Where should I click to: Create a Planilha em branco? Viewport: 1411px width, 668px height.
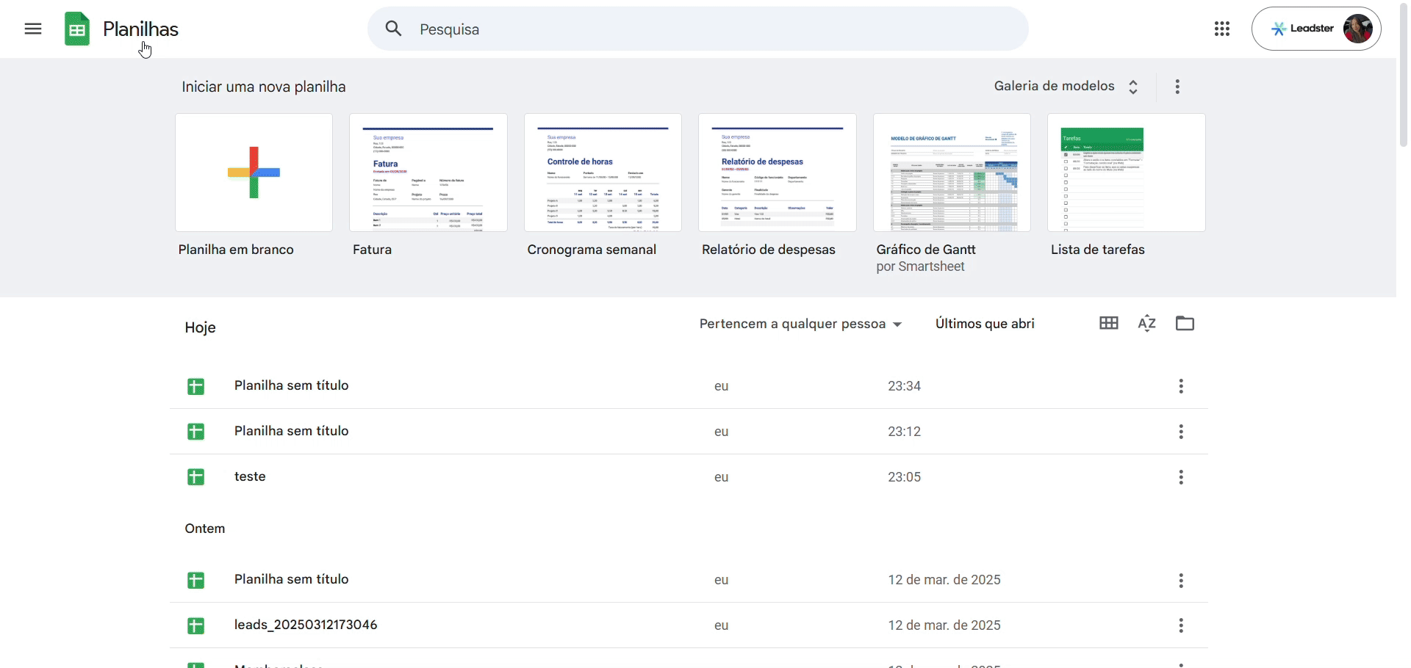(254, 173)
